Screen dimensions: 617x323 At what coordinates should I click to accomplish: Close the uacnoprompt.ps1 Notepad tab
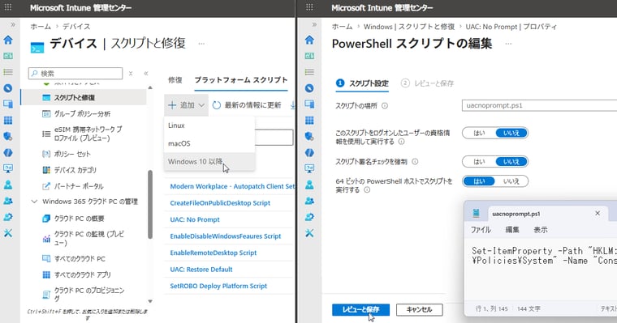pyautogui.click(x=598, y=213)
